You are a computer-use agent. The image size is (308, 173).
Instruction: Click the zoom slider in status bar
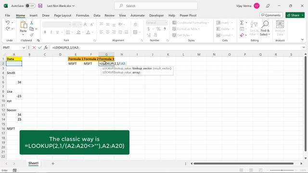(282, 170)
